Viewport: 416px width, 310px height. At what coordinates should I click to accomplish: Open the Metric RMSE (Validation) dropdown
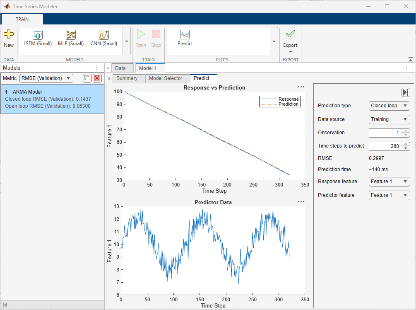[x=46, y=78]
